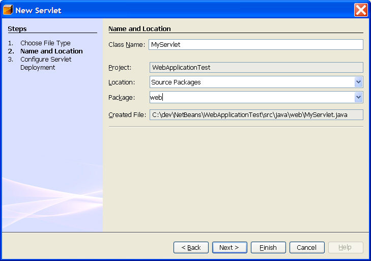
Task: Select the Source Packages combo box
Action: pyautogui.click(x=251, y=82)
